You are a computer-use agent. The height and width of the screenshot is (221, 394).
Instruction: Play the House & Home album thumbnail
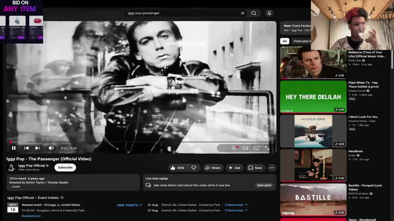[313, 131]
